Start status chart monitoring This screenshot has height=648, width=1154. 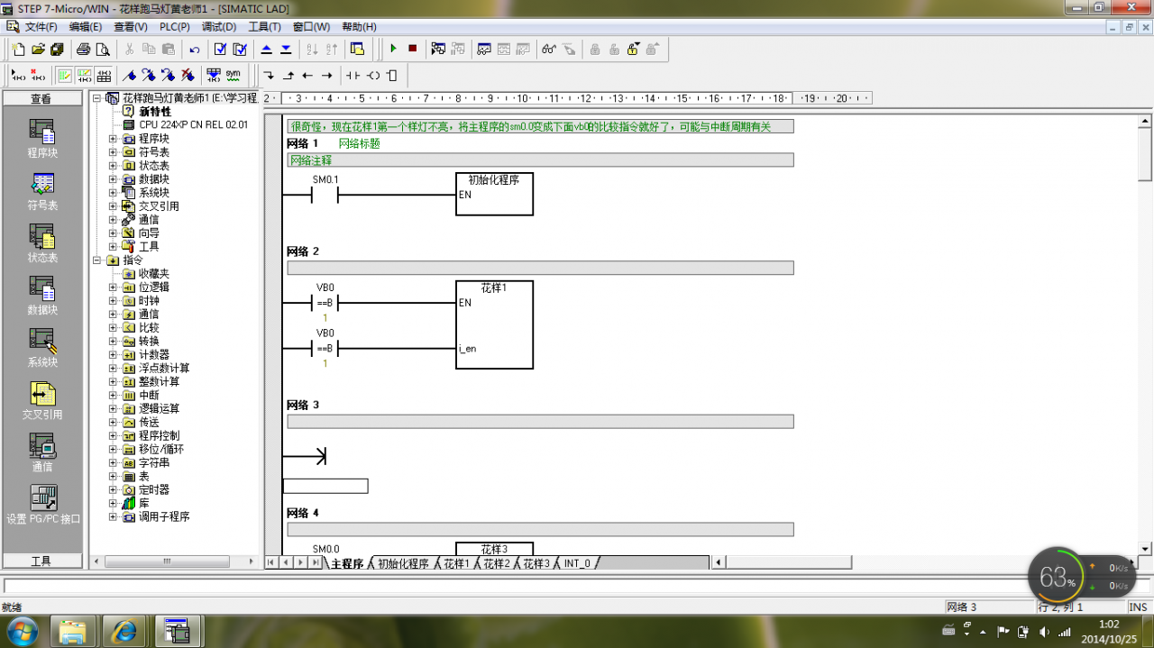click(483, 49)
